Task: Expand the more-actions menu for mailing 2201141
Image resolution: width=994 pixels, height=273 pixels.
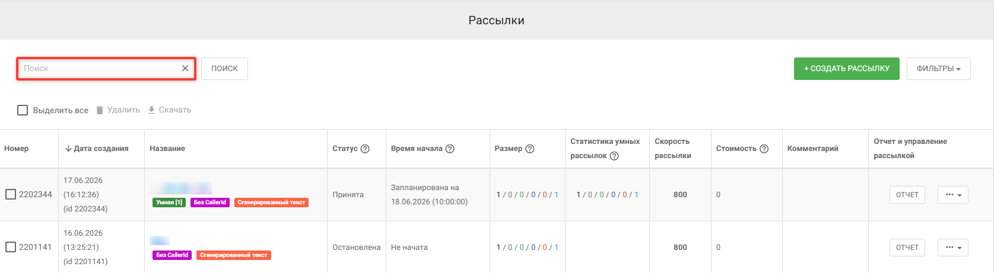Action: click(x=953, y=248)
